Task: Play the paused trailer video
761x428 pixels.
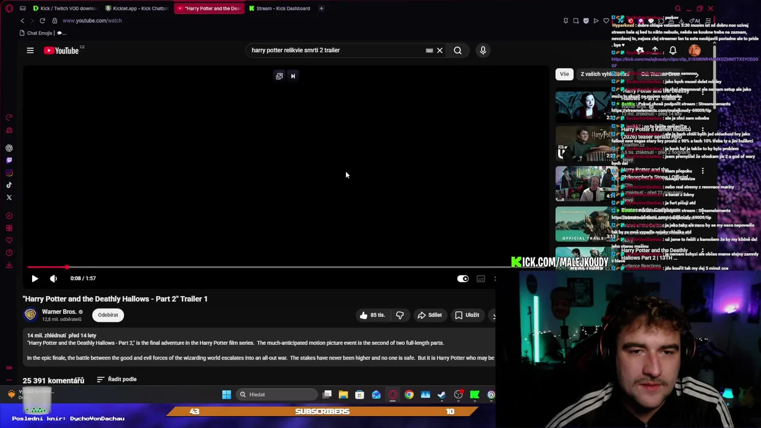Action: pos(34,278)
